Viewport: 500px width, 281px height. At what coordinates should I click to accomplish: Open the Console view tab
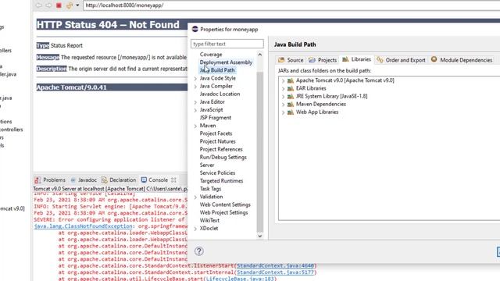click(155, 180)
